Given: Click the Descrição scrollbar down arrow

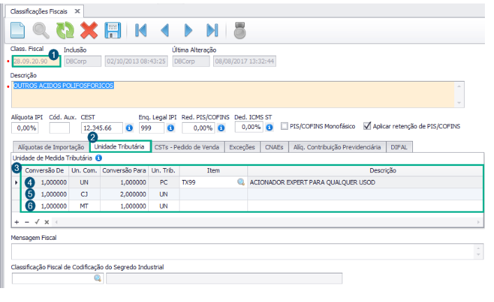Looking at the screenshot, I should point(458,103).
